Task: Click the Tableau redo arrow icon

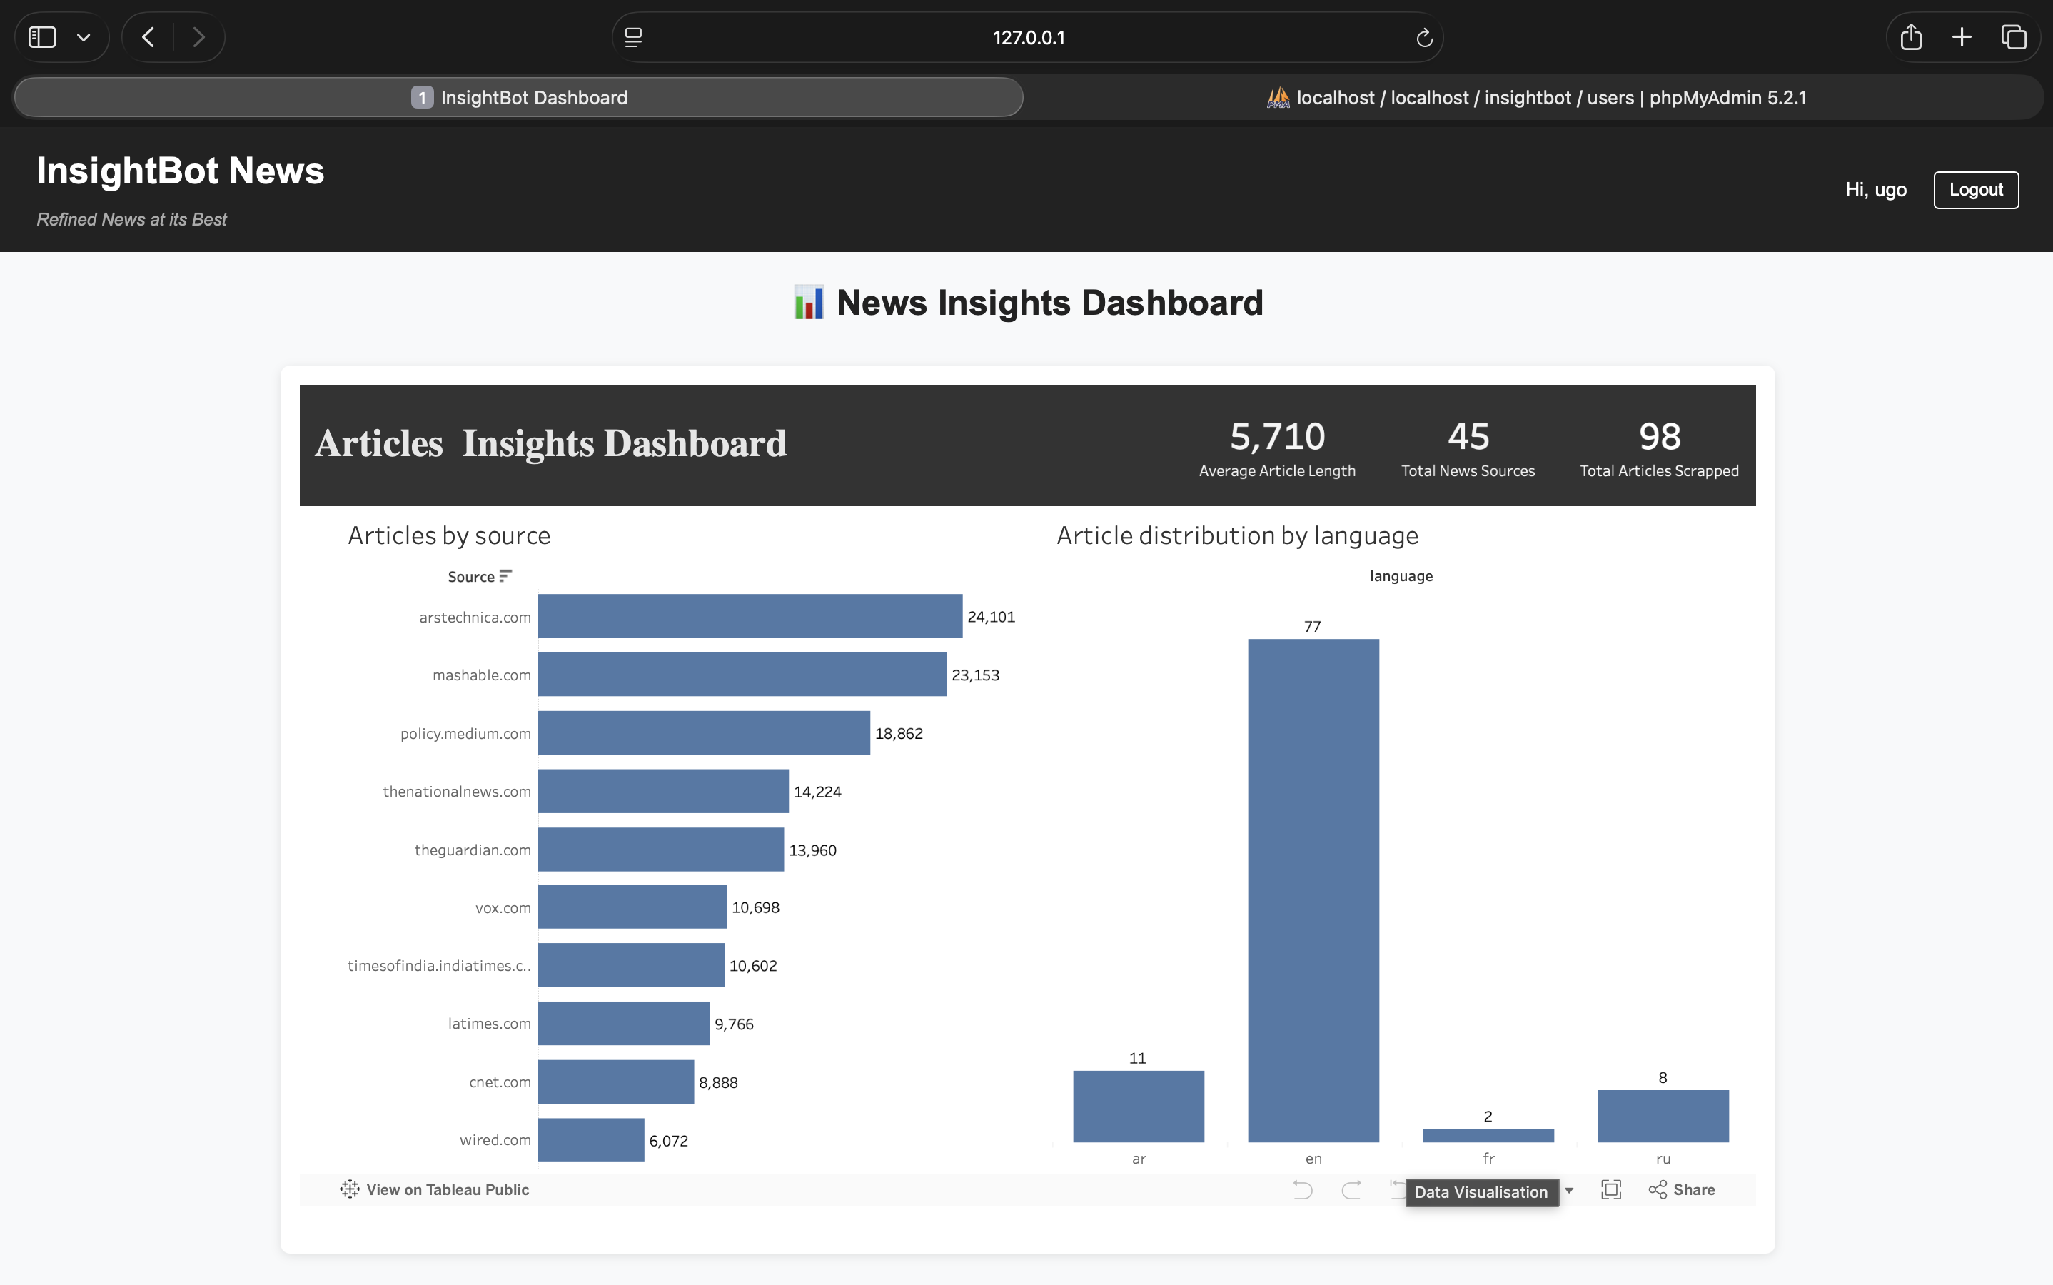Action: pos(1351,1190)
